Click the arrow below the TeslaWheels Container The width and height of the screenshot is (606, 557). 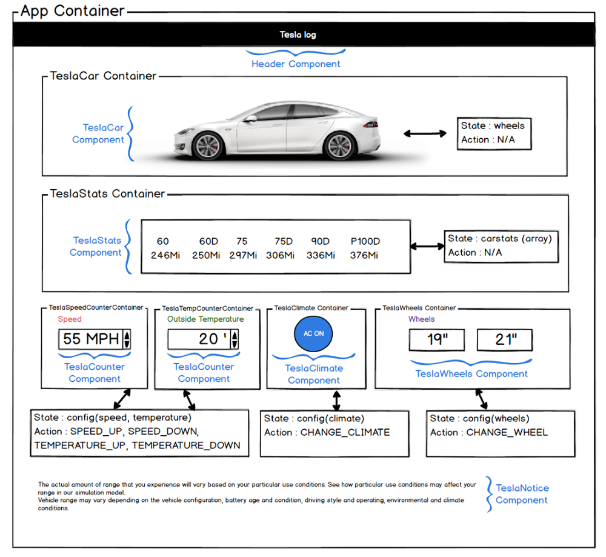coord(482,399)
